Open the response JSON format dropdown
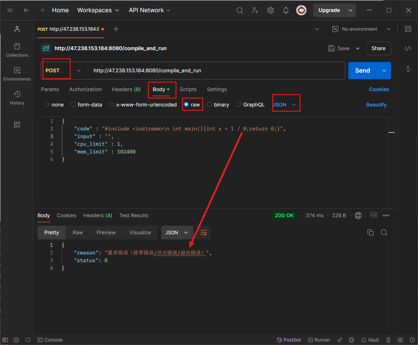Image resolution: width=418 pixels, height=345 pixels. click(177, 233)
